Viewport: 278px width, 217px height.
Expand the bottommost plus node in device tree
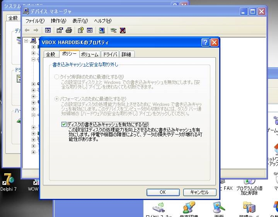[x=33, y=152]
